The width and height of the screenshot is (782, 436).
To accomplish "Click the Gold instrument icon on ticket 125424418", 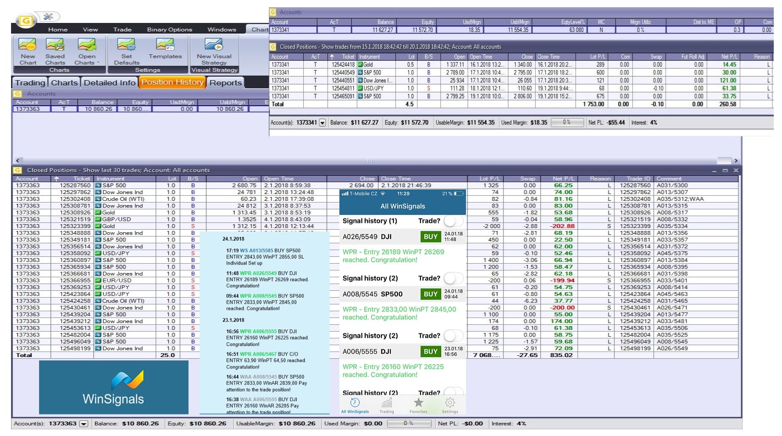I will [360, 65].
